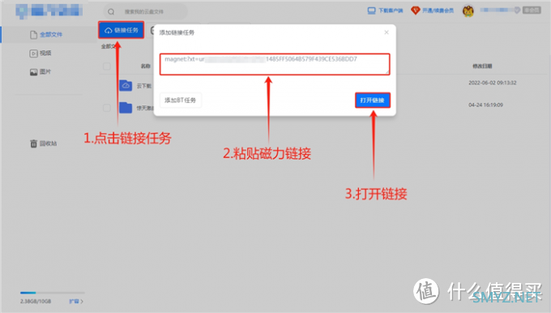
Task: Toggle checkbox of the second folder row
Action: click(x=107, y=108)
